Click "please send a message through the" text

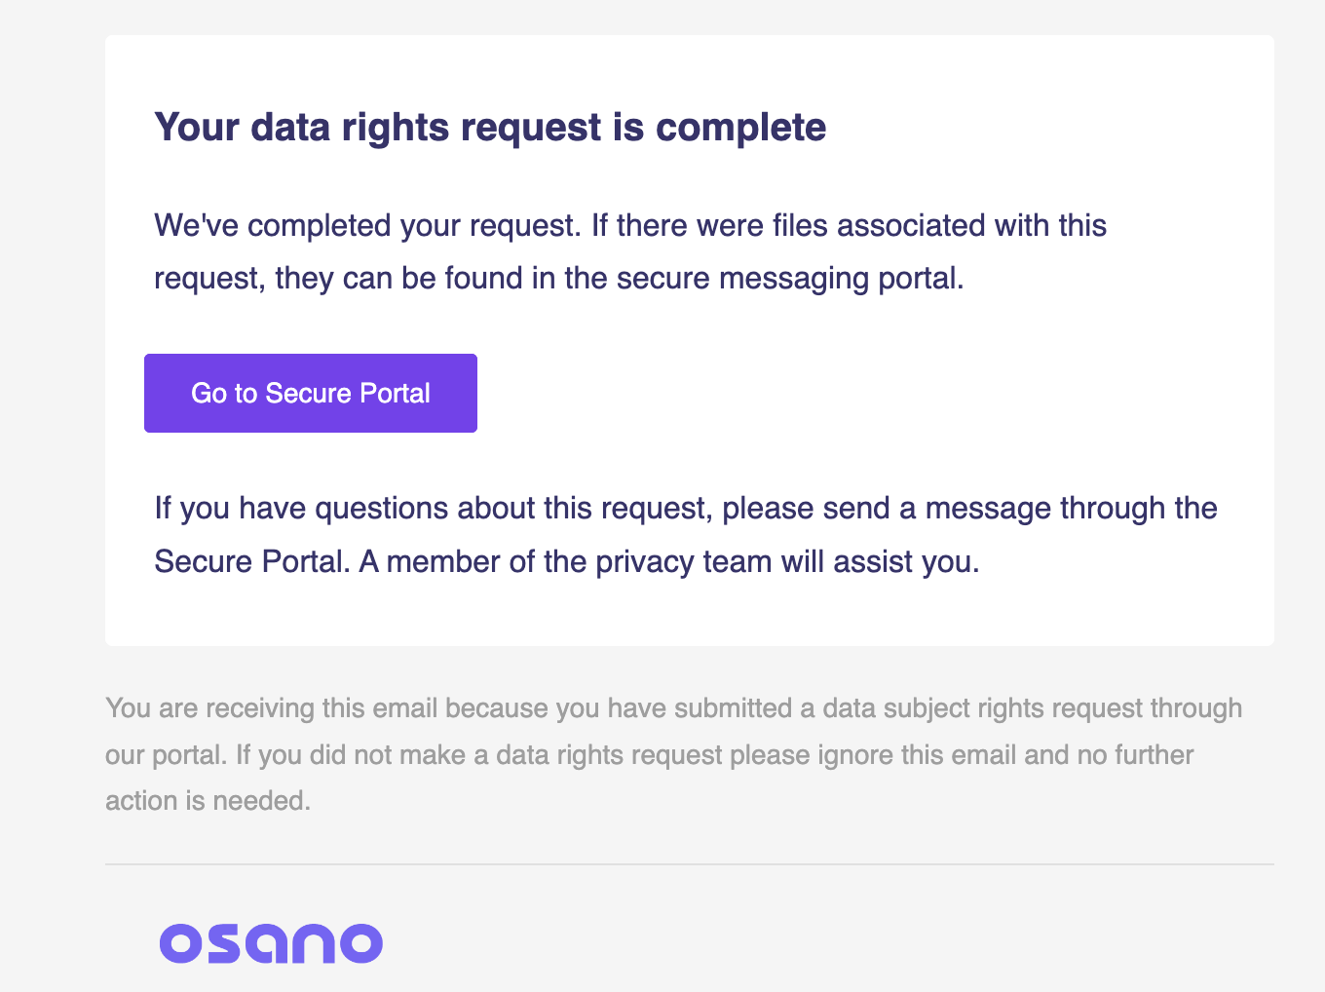click(x=969, y=509)
